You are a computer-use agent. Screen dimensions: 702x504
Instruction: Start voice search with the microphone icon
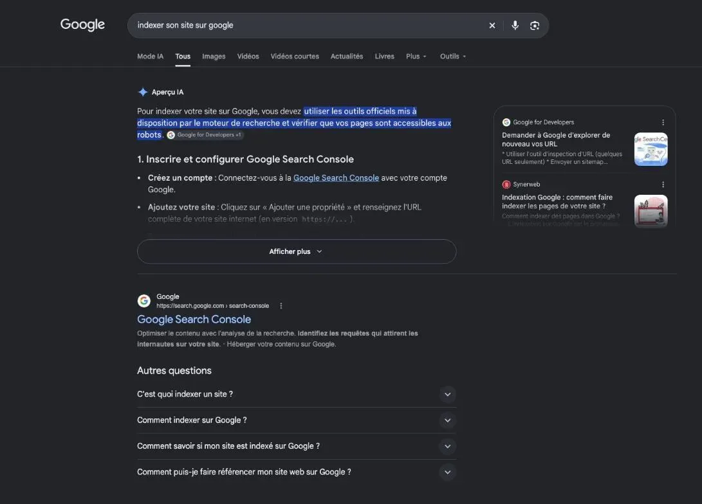pos(515,26)
